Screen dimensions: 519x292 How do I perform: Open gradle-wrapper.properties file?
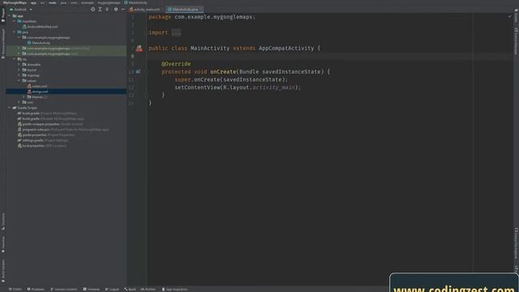tap(50, 124)
